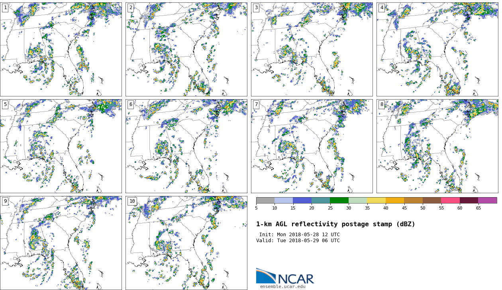Viewport: 502px width, 290px height.
Task: Click the number 9 panel label box
Action: 5,201
